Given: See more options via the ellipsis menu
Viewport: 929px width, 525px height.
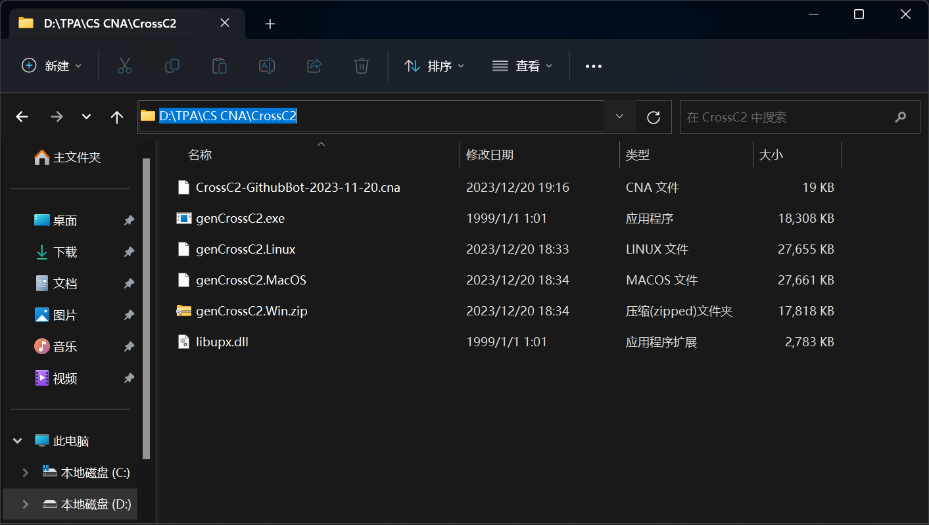Looking at the screenshot, I should [594, 66].
